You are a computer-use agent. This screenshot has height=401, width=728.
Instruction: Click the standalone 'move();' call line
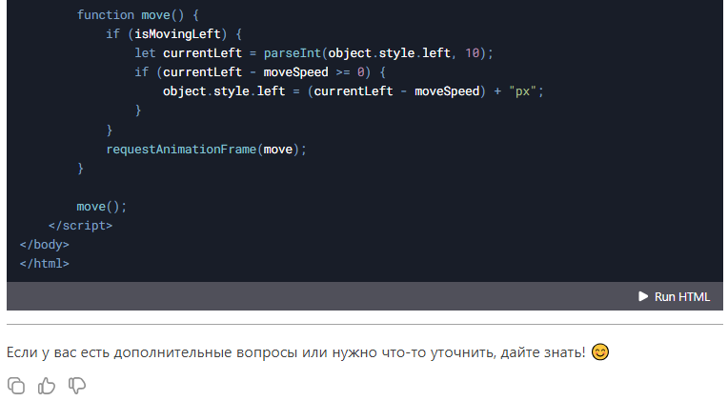[101, 207]
